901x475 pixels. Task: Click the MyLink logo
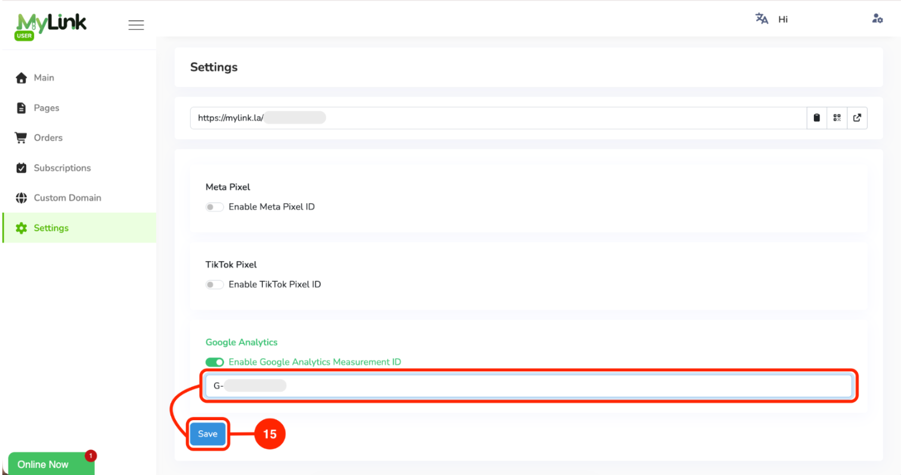(x=51, y=26)
